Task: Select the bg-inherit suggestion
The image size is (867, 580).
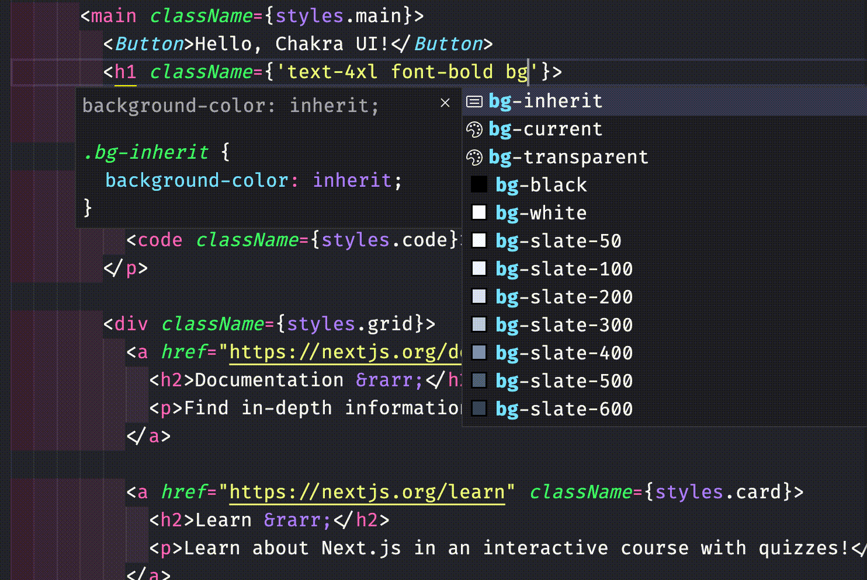Action: (x=664, y=101)
